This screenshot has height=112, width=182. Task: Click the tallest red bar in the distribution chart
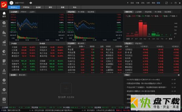(141, 30)
